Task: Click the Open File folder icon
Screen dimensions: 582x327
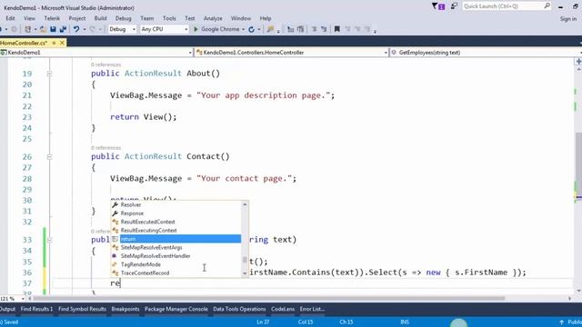Action: point(43,29)
